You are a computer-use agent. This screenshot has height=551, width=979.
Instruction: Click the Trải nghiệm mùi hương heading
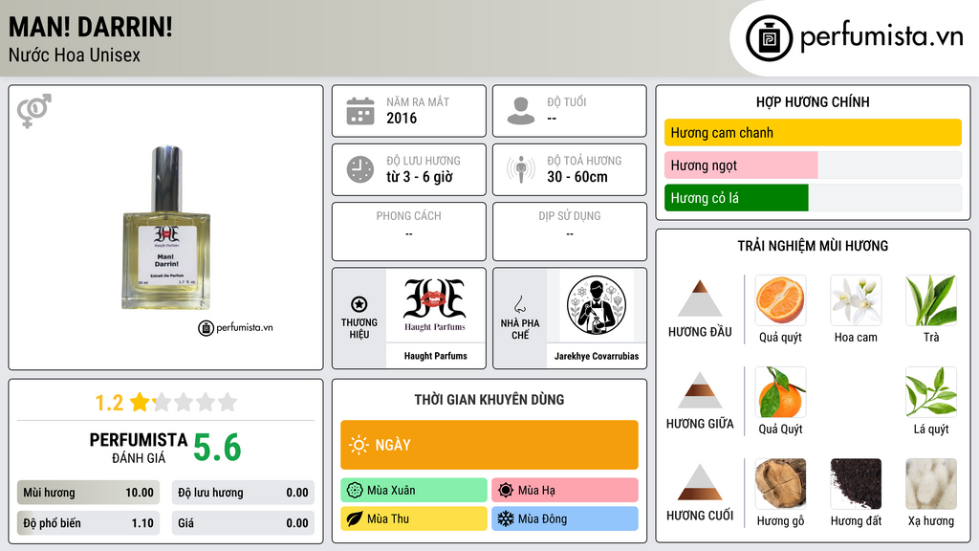point(813,246)
